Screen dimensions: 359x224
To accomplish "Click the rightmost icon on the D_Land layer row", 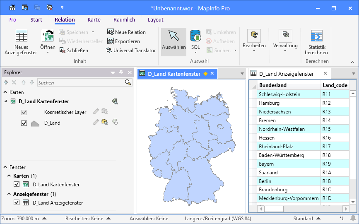I will tap(115, 122).
